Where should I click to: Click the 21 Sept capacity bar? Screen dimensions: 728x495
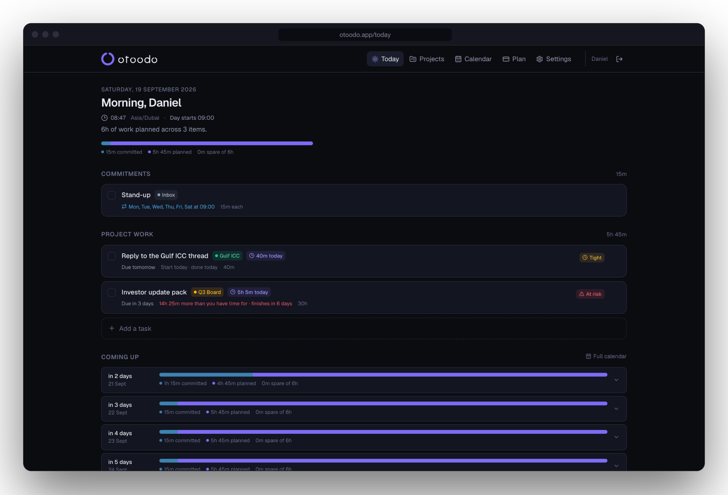[x=383, y=375]
